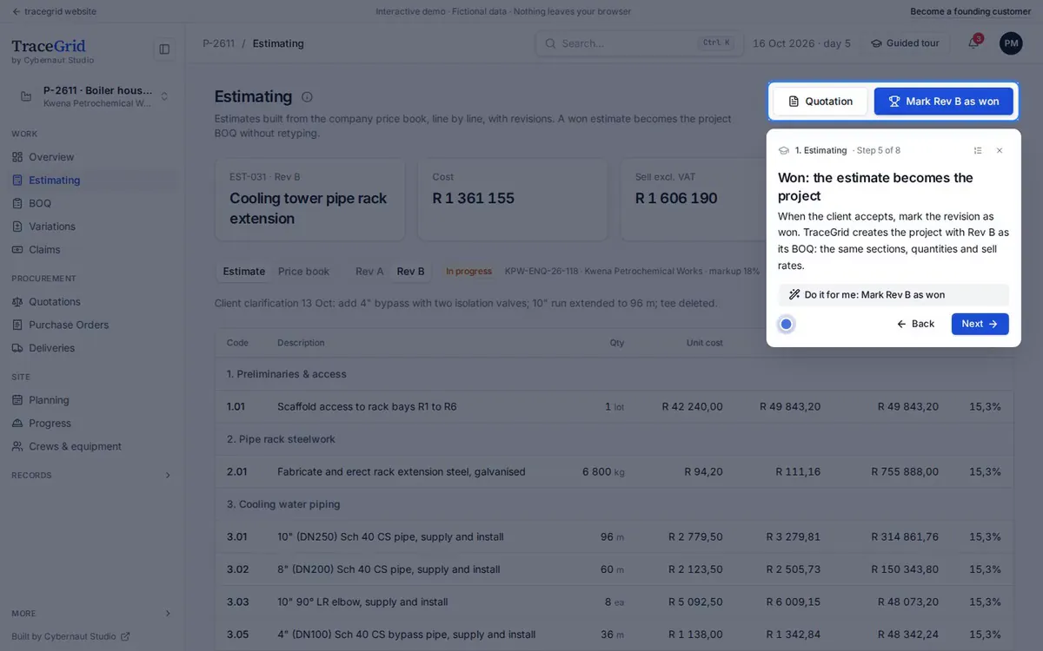Toggle the sidebar collapse icon
Viewport: 1043px width, 651px height.
(x=164, y=49)
